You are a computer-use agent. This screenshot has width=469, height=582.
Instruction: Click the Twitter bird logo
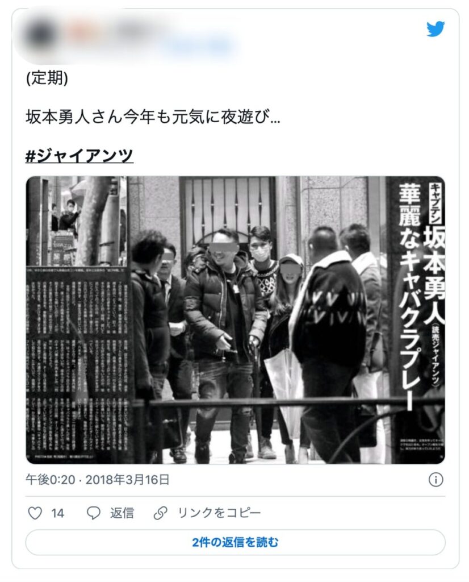point(436,29)
